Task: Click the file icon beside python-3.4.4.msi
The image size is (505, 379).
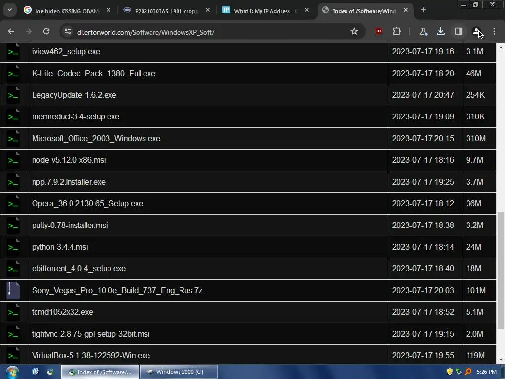Action: (x=13, y=247)
